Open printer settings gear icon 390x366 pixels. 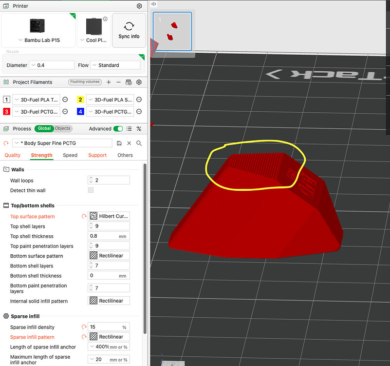139,6
